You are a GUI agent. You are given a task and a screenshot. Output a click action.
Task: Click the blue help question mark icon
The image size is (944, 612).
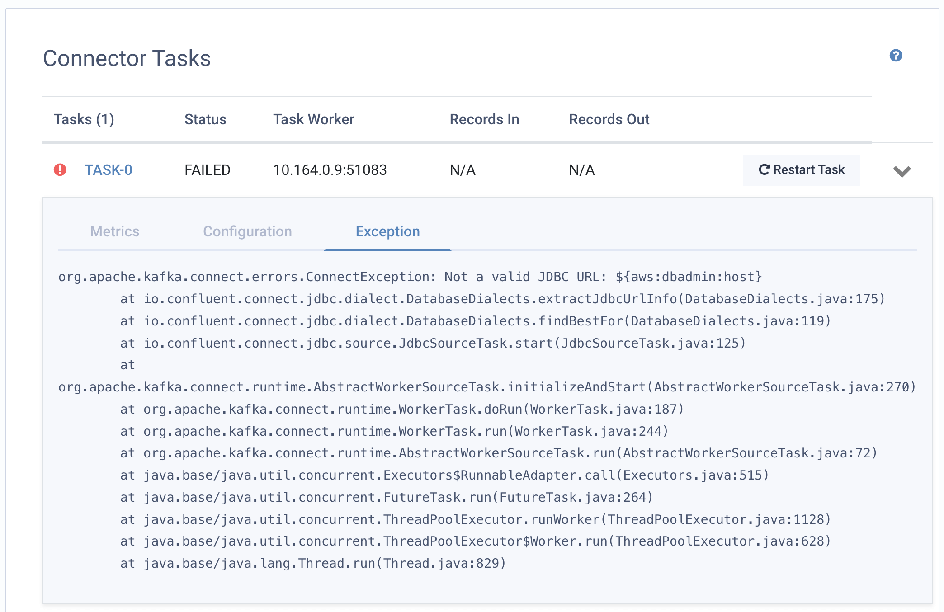(x=896, y=56)
